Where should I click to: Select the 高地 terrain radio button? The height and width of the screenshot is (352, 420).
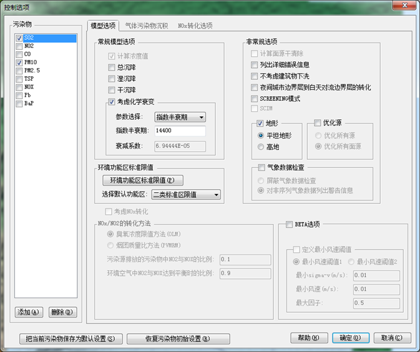(x=261, y=147)
